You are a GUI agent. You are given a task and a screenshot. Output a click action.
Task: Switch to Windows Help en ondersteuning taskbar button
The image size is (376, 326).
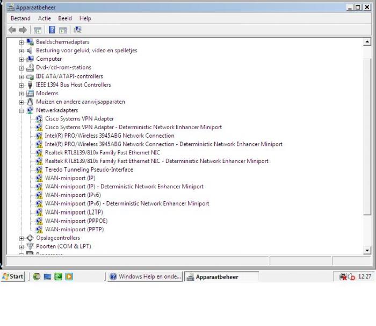coord(145,277)
